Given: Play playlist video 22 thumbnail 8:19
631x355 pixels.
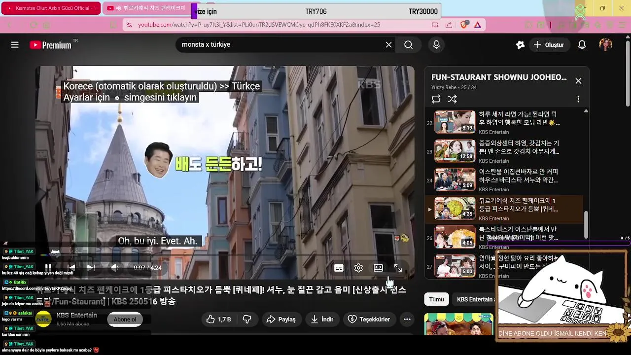Looking at the screenshot, I should (455, 122).
